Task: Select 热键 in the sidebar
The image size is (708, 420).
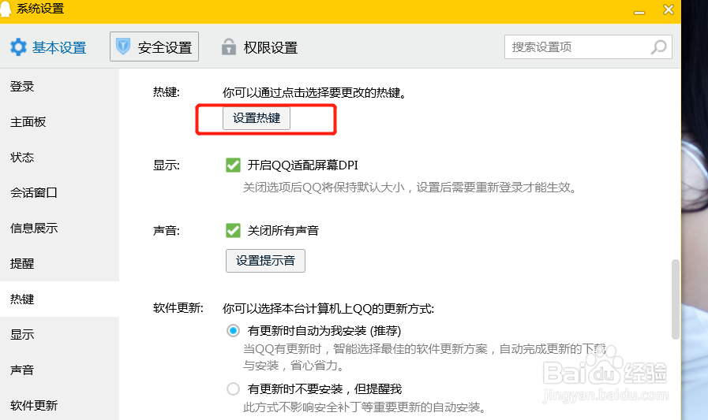Action: click(60, 299)
